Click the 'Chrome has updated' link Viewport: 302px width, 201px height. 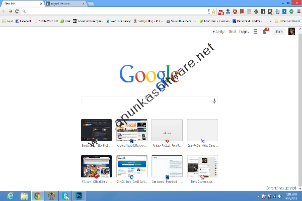tap(281, 188)
